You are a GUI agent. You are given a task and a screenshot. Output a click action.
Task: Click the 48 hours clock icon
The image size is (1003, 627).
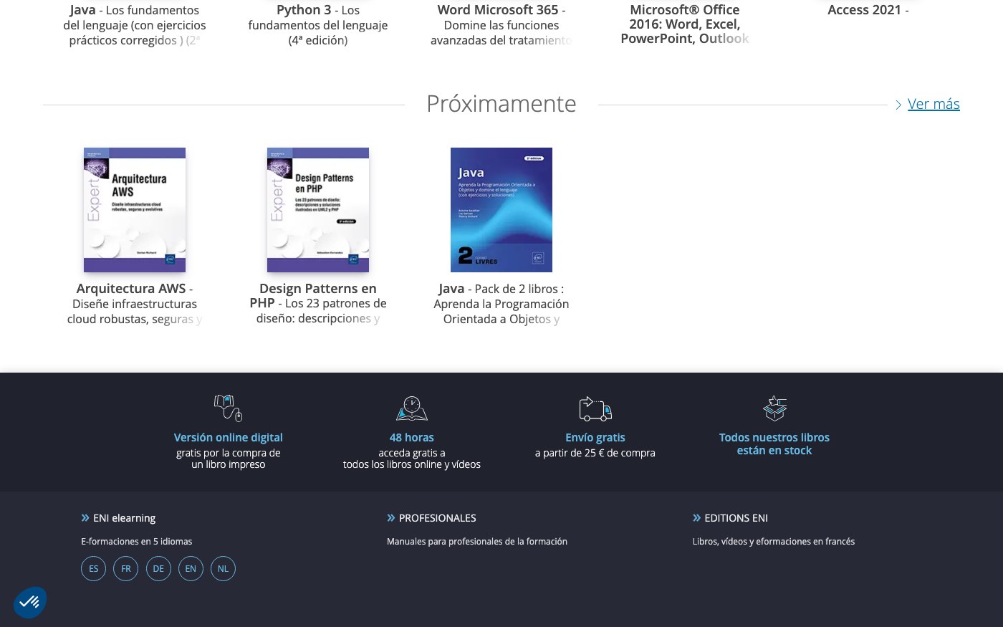click(412, 408)
